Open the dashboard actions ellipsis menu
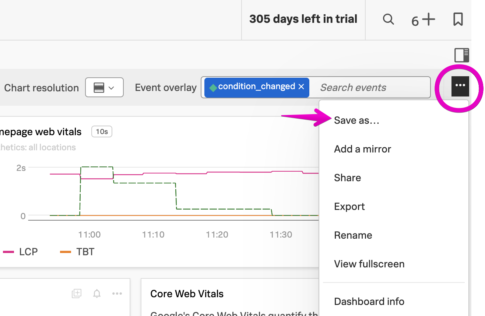485x316 pixels. coord(460,86)
